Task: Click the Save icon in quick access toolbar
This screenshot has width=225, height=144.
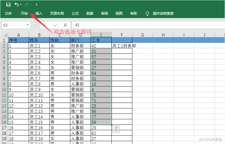Action: point(8,4)
